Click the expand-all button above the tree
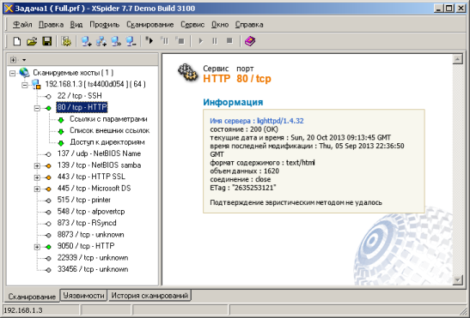 point(13,60)
